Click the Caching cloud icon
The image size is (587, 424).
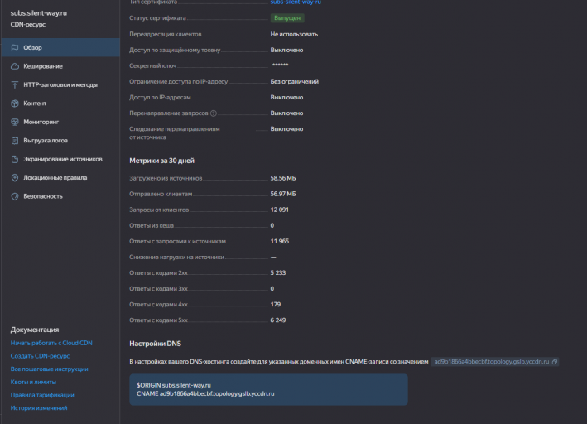coord(15,66)
